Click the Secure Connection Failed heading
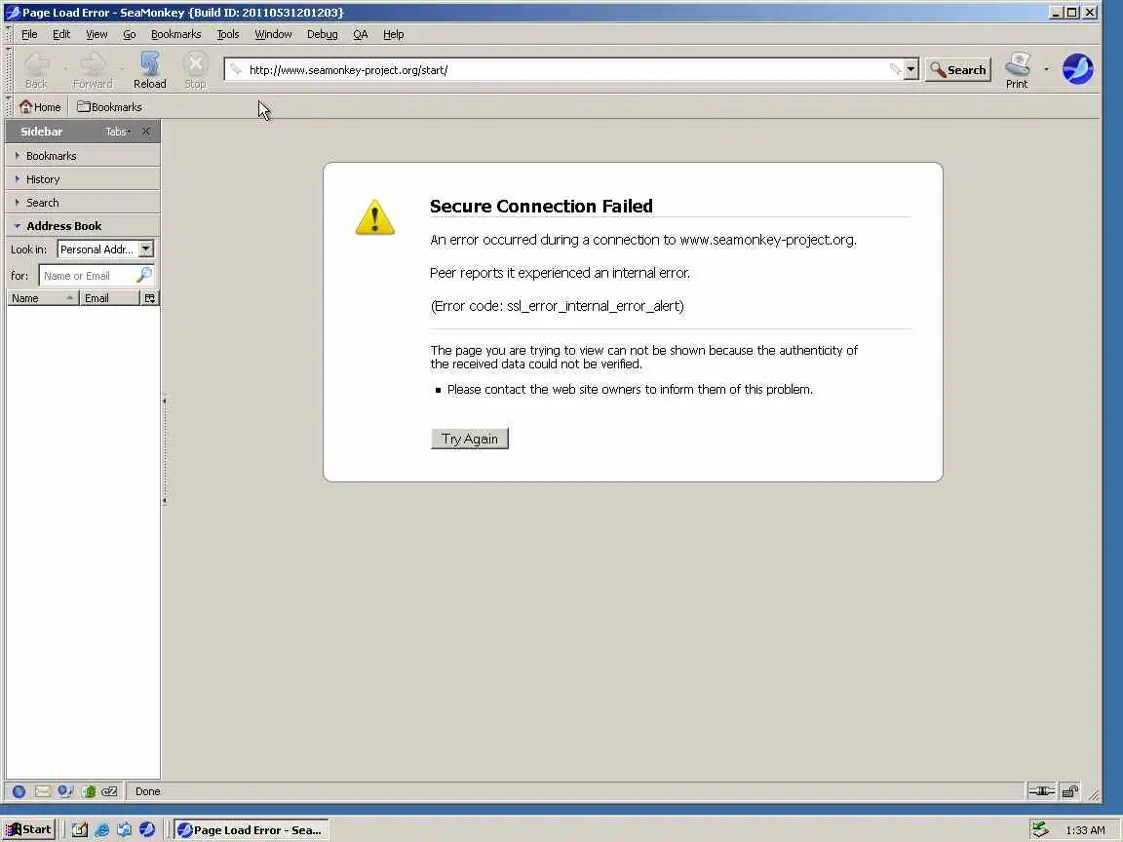Image resolution: width=1123 pixels, height=842 pixels. [x=541, y=207]
